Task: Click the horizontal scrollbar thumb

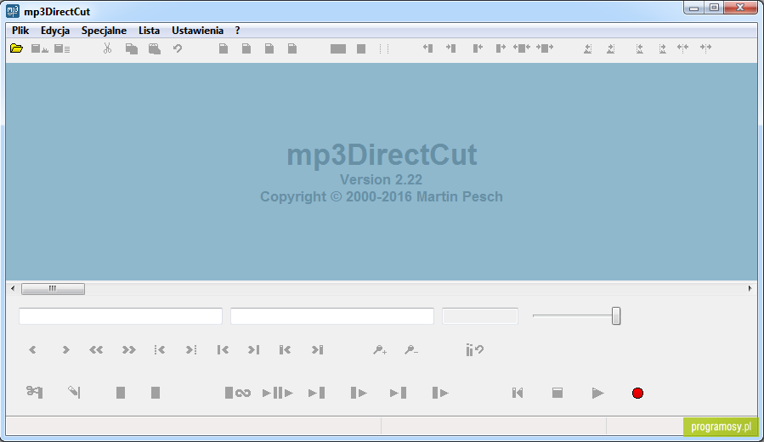Action: pos(53,288)
